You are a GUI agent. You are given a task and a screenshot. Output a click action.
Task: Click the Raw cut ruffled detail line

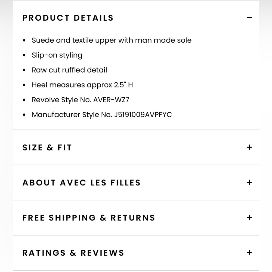(x=69, y=70)
